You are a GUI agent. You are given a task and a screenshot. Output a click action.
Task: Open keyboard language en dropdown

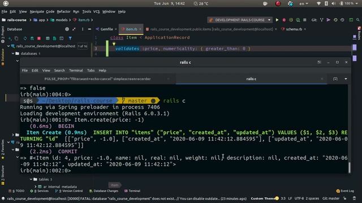(x=304, y=3)
